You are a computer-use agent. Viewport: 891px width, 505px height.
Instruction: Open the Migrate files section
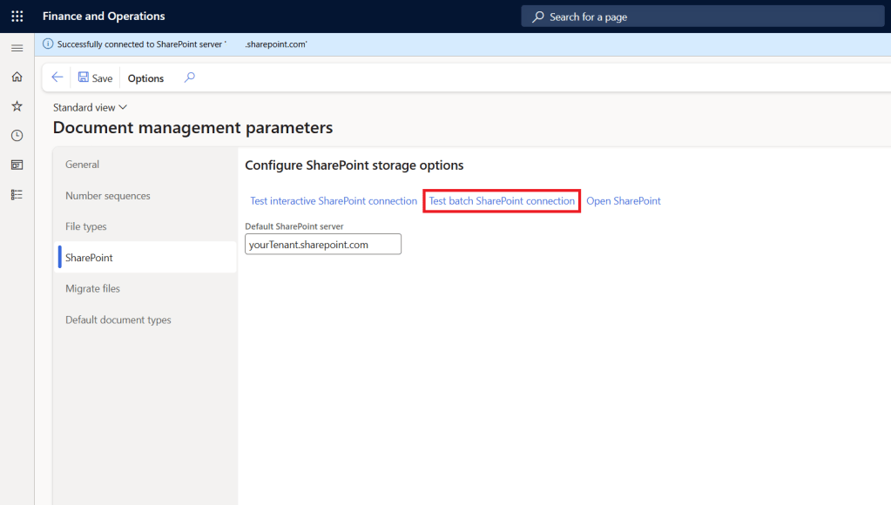(92, 288)
